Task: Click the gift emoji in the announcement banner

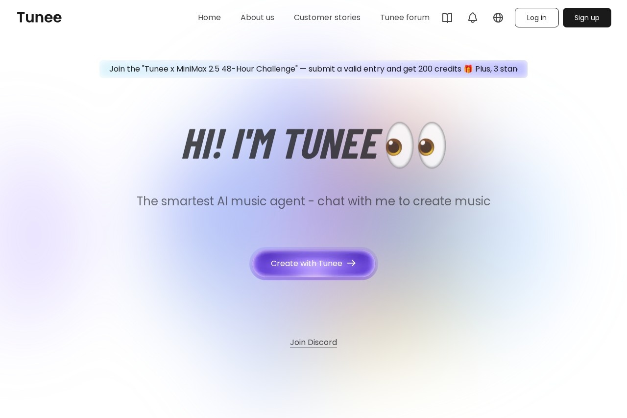Action: (468, 69)
